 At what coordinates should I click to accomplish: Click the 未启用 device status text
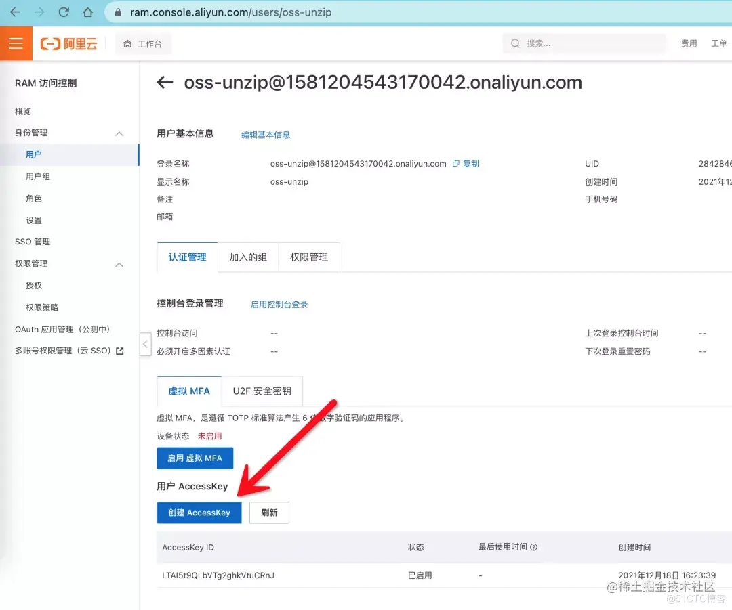pyautogui.click(x=209, y=436)
